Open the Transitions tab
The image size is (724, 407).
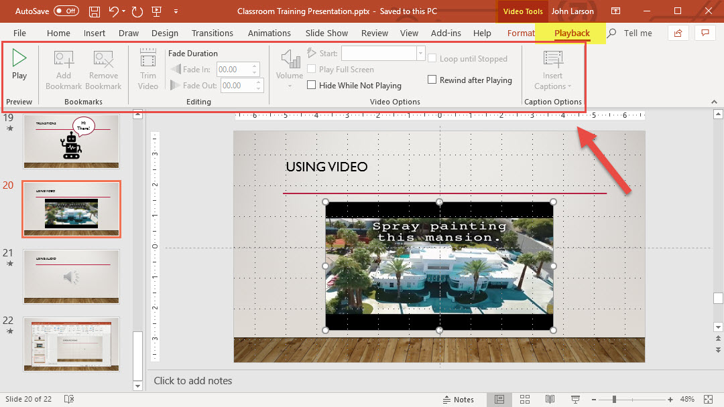(212, 33)
